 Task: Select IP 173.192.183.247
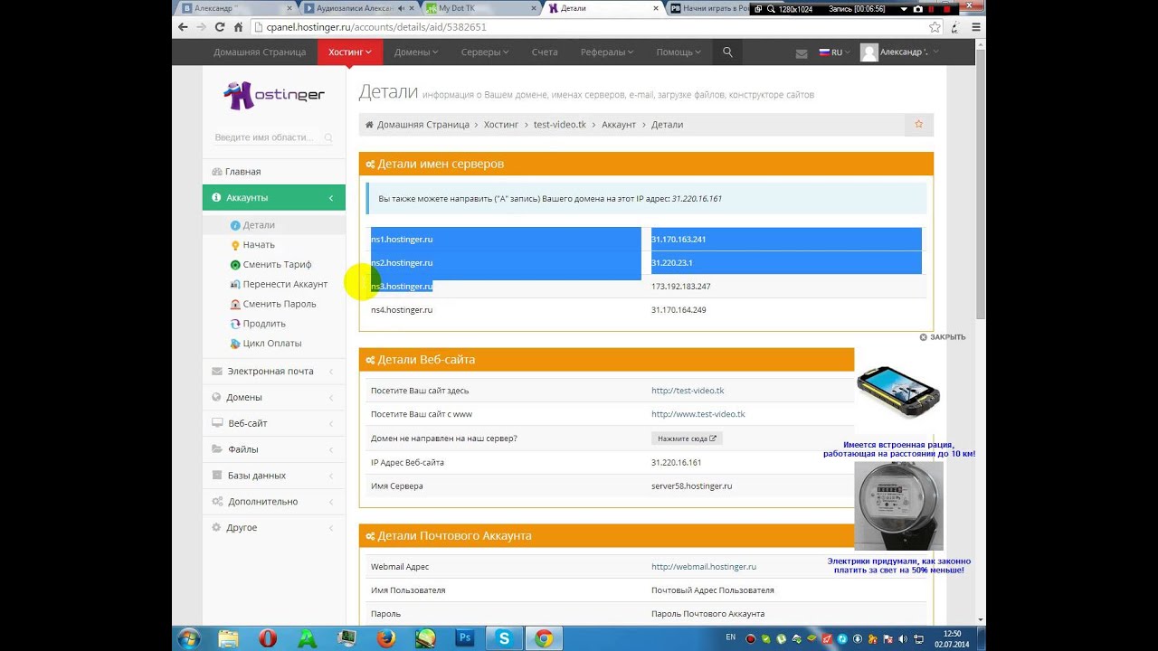tap(680, 287)
